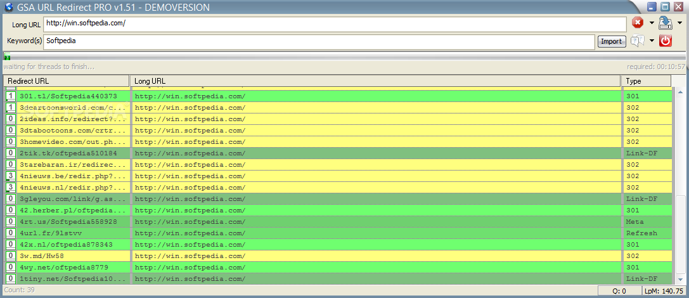Open the dropdown arrow beside the stop icon

[652, 23]
